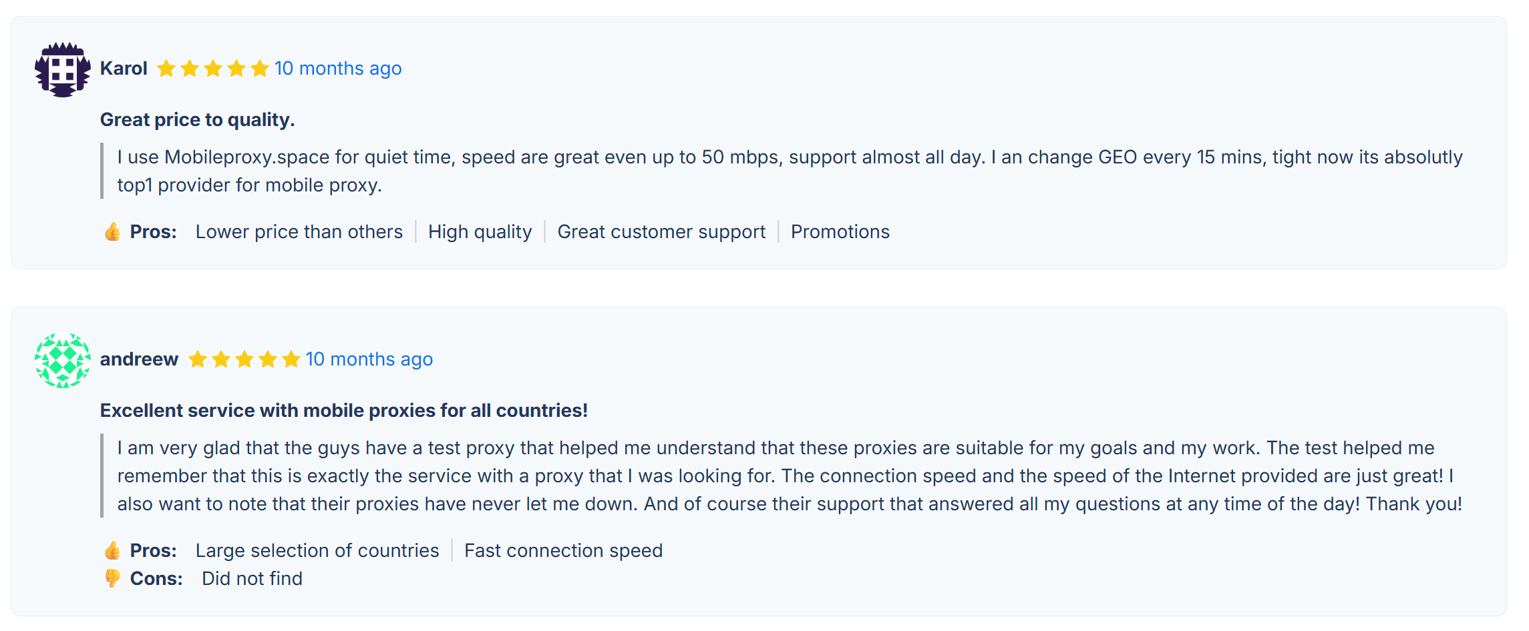Click thumbs-down Cons icon in andreew's review
The image size is (1529, 631).
coord(112,579)
